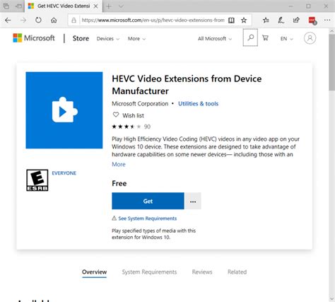Open the Store search magnifier
This screenshot has height=302, width=335.
tap(250, 37)
